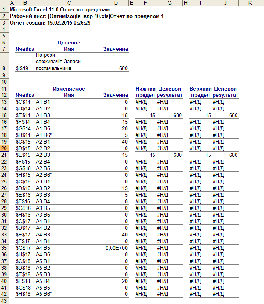
Task: Select column header K
Action: pyautogui.click(x=250, y=3)
